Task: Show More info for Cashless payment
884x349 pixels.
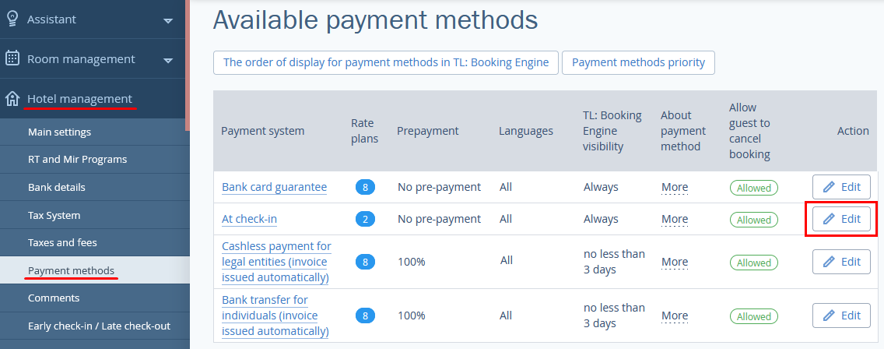Action: (675, 262)
